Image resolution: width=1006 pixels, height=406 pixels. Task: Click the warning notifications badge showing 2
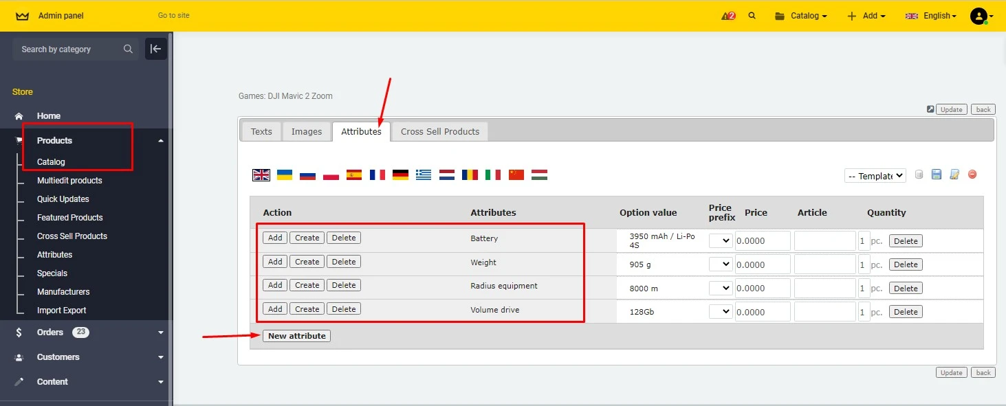728,15
